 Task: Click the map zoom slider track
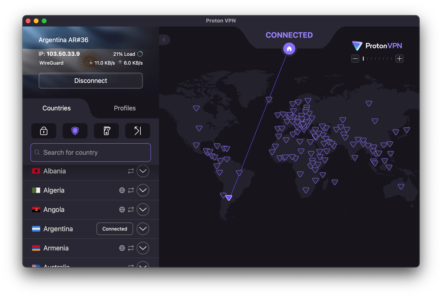coord(377,59)
